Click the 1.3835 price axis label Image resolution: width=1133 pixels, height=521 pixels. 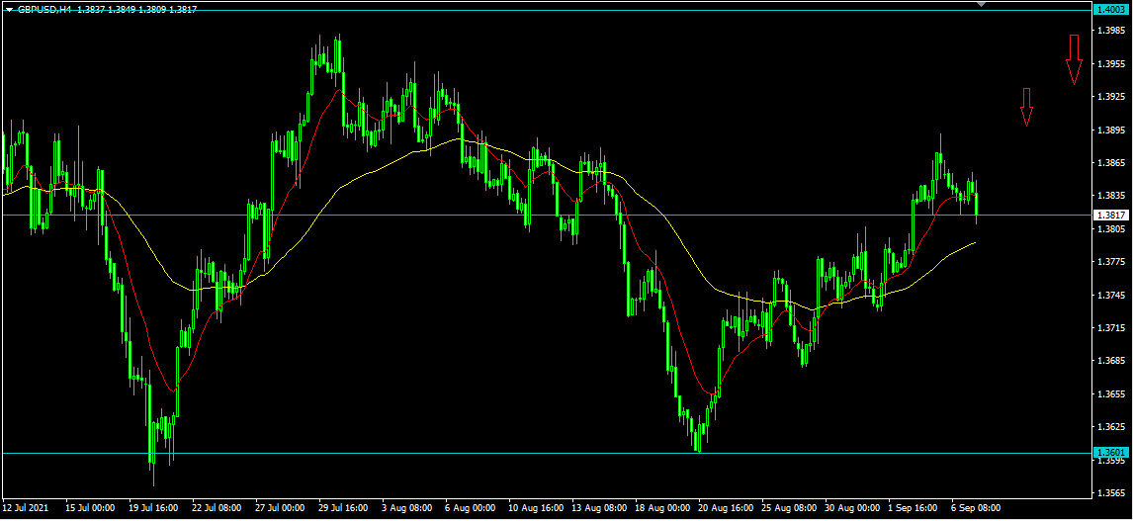click(x=1111, y=196)
